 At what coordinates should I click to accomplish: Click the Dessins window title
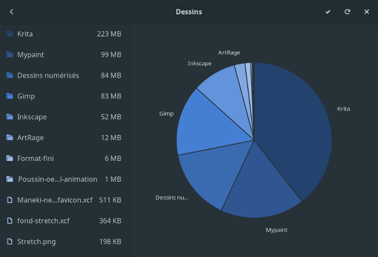189,12
